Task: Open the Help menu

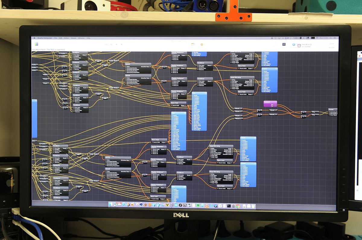Action: 88,38
